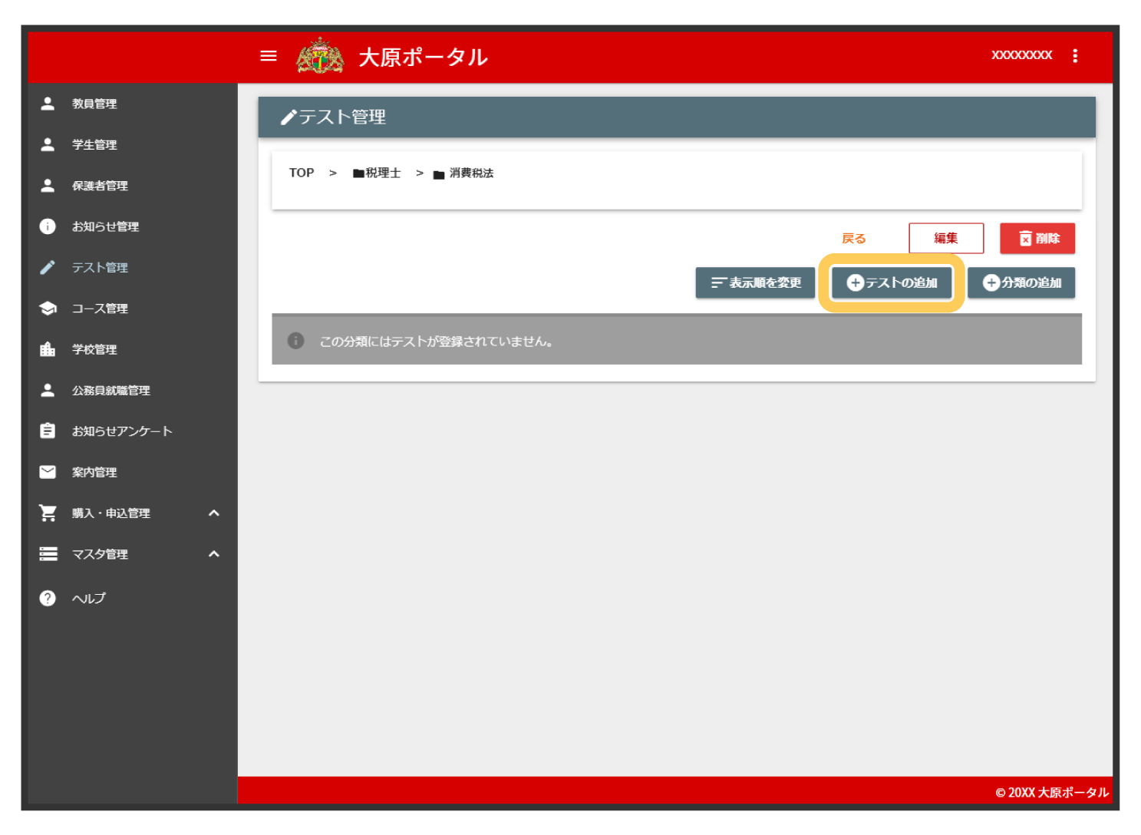Click the graduation cap コース管理 icon

48,309
